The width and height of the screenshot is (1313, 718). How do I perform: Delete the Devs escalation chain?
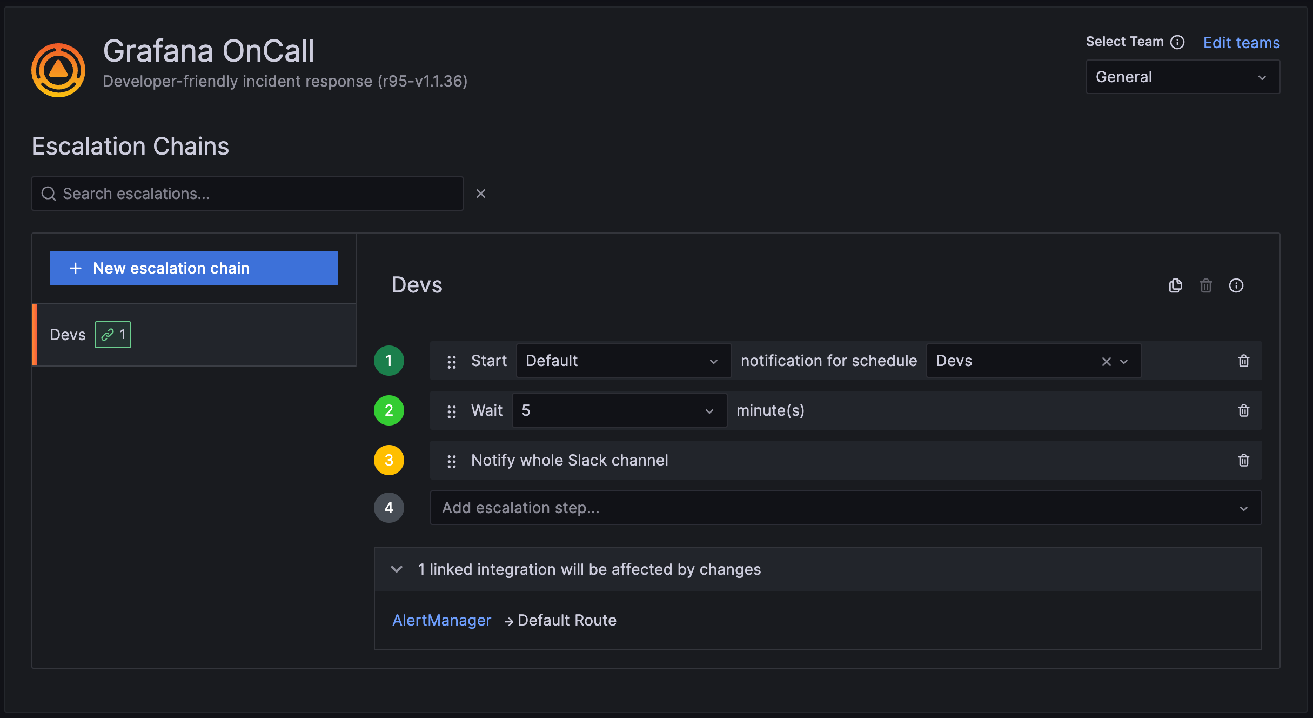pos(1206,285)
